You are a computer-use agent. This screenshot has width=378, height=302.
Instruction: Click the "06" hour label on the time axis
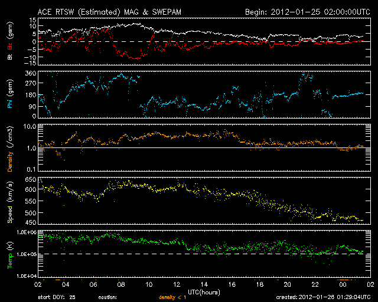[x=93, y=285]
